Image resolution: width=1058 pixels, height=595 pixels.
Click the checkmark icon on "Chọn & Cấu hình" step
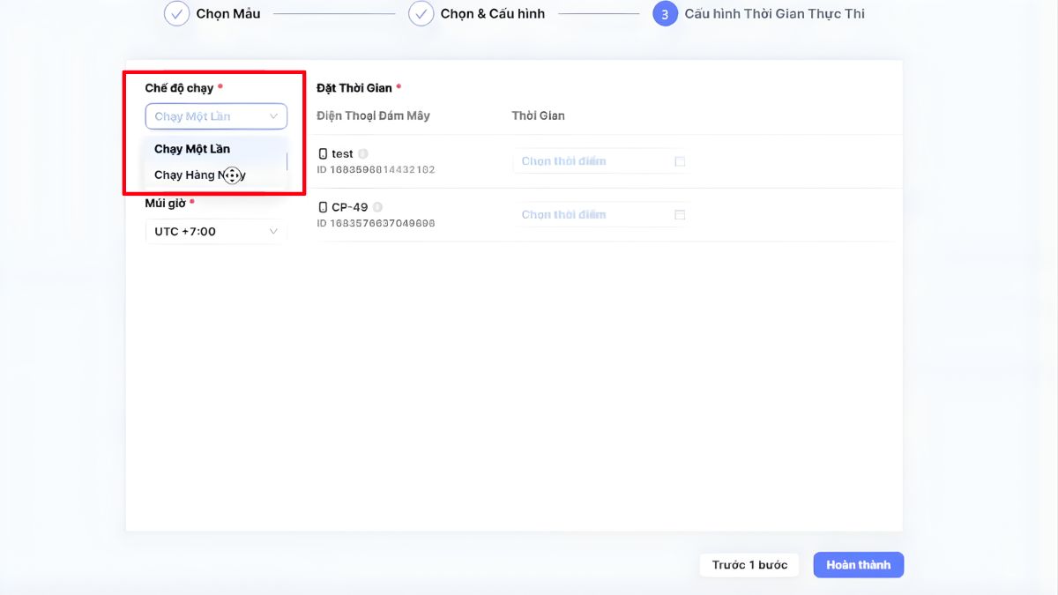(x=421, y=13)
